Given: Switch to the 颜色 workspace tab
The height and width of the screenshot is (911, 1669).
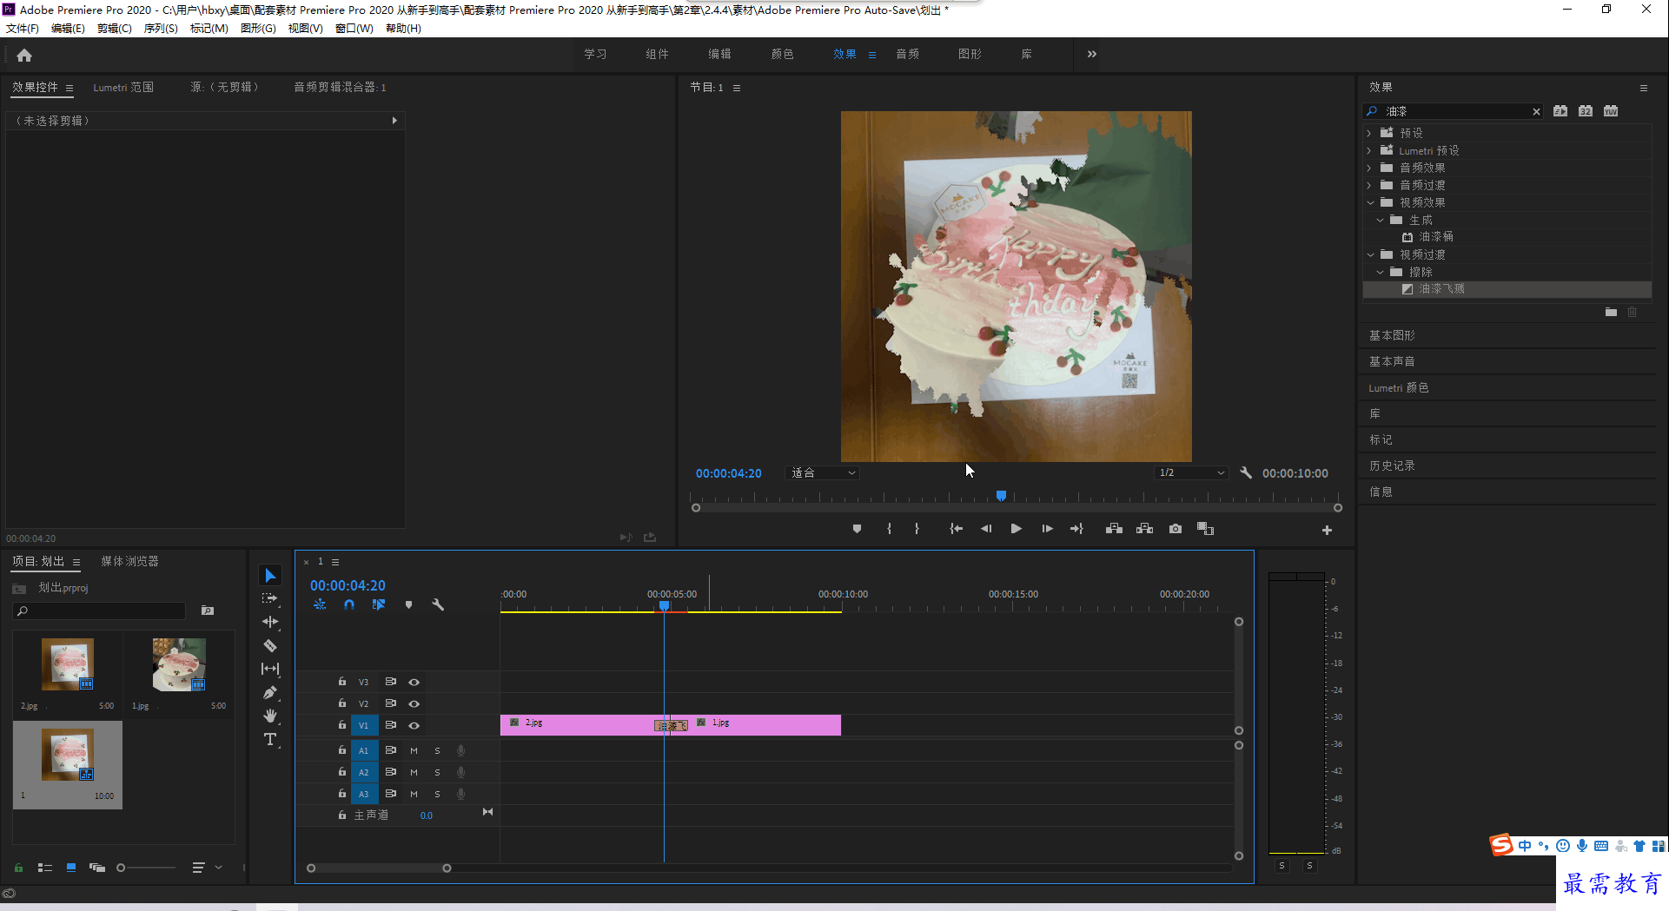Looking at the screenshot, I should tap(782, 54).
